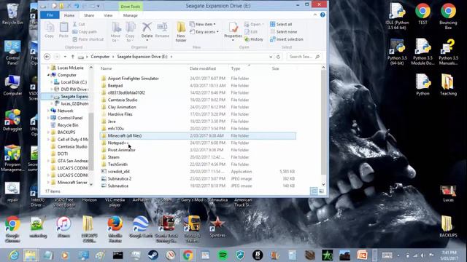Click the Move to ribbon icon

(115, 32)
